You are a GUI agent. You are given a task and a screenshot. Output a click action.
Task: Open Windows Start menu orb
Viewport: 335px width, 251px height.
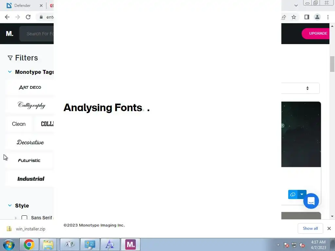click(x=9, y=244)
